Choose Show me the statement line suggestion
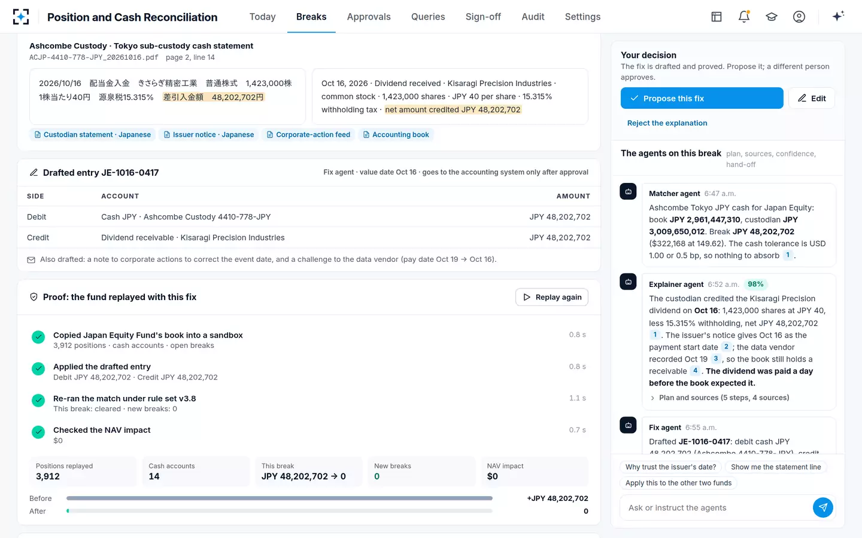The height and width of the screenshot is (538, 862). (776, 467)
